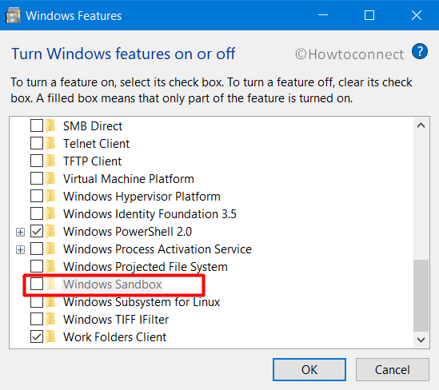Check the Windows Projected File System checkbox
Image resolution: width=439 pixels, height=390 pixels.
[x=37, y=266]
